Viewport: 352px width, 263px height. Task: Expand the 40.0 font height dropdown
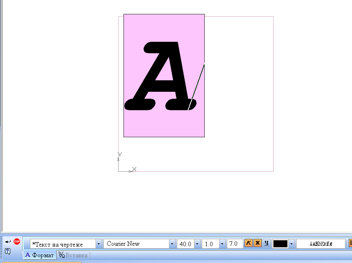(197, 244)
